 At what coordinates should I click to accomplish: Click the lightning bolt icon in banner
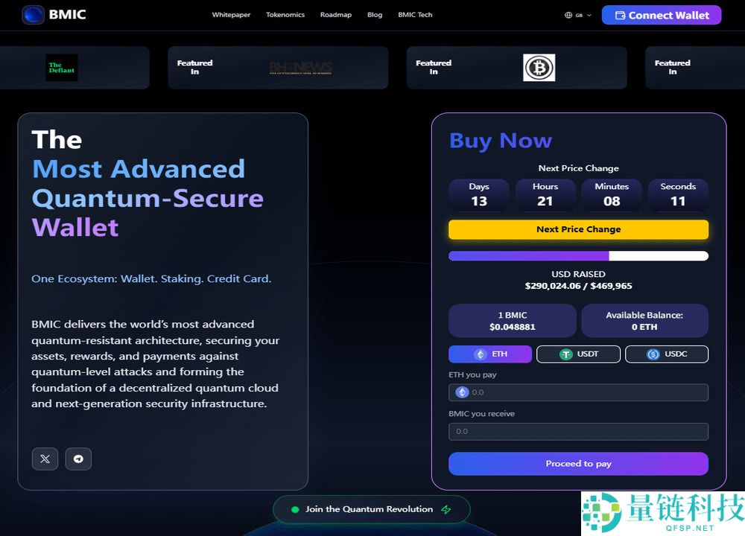[446, 509]
